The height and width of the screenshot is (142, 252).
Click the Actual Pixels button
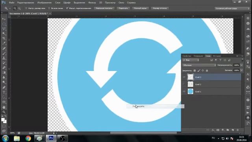[x=104, y=8]
